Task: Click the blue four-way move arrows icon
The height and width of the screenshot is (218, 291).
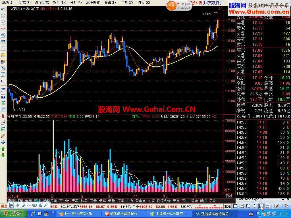Action: click(3, 142)
